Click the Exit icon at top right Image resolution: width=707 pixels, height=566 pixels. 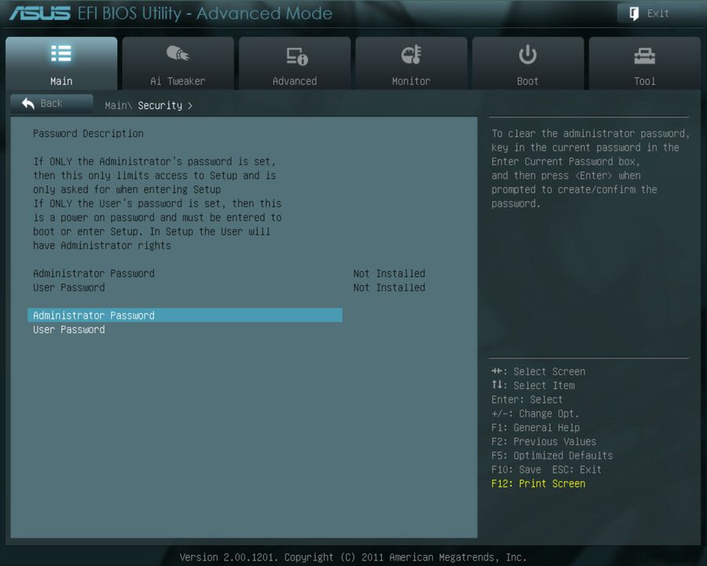[633, 13]
